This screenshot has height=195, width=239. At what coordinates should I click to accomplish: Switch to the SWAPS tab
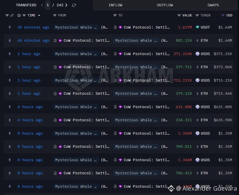213,5
